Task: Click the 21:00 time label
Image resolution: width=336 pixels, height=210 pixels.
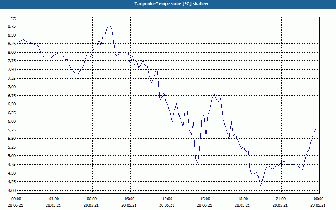Action: pos(281,199)
